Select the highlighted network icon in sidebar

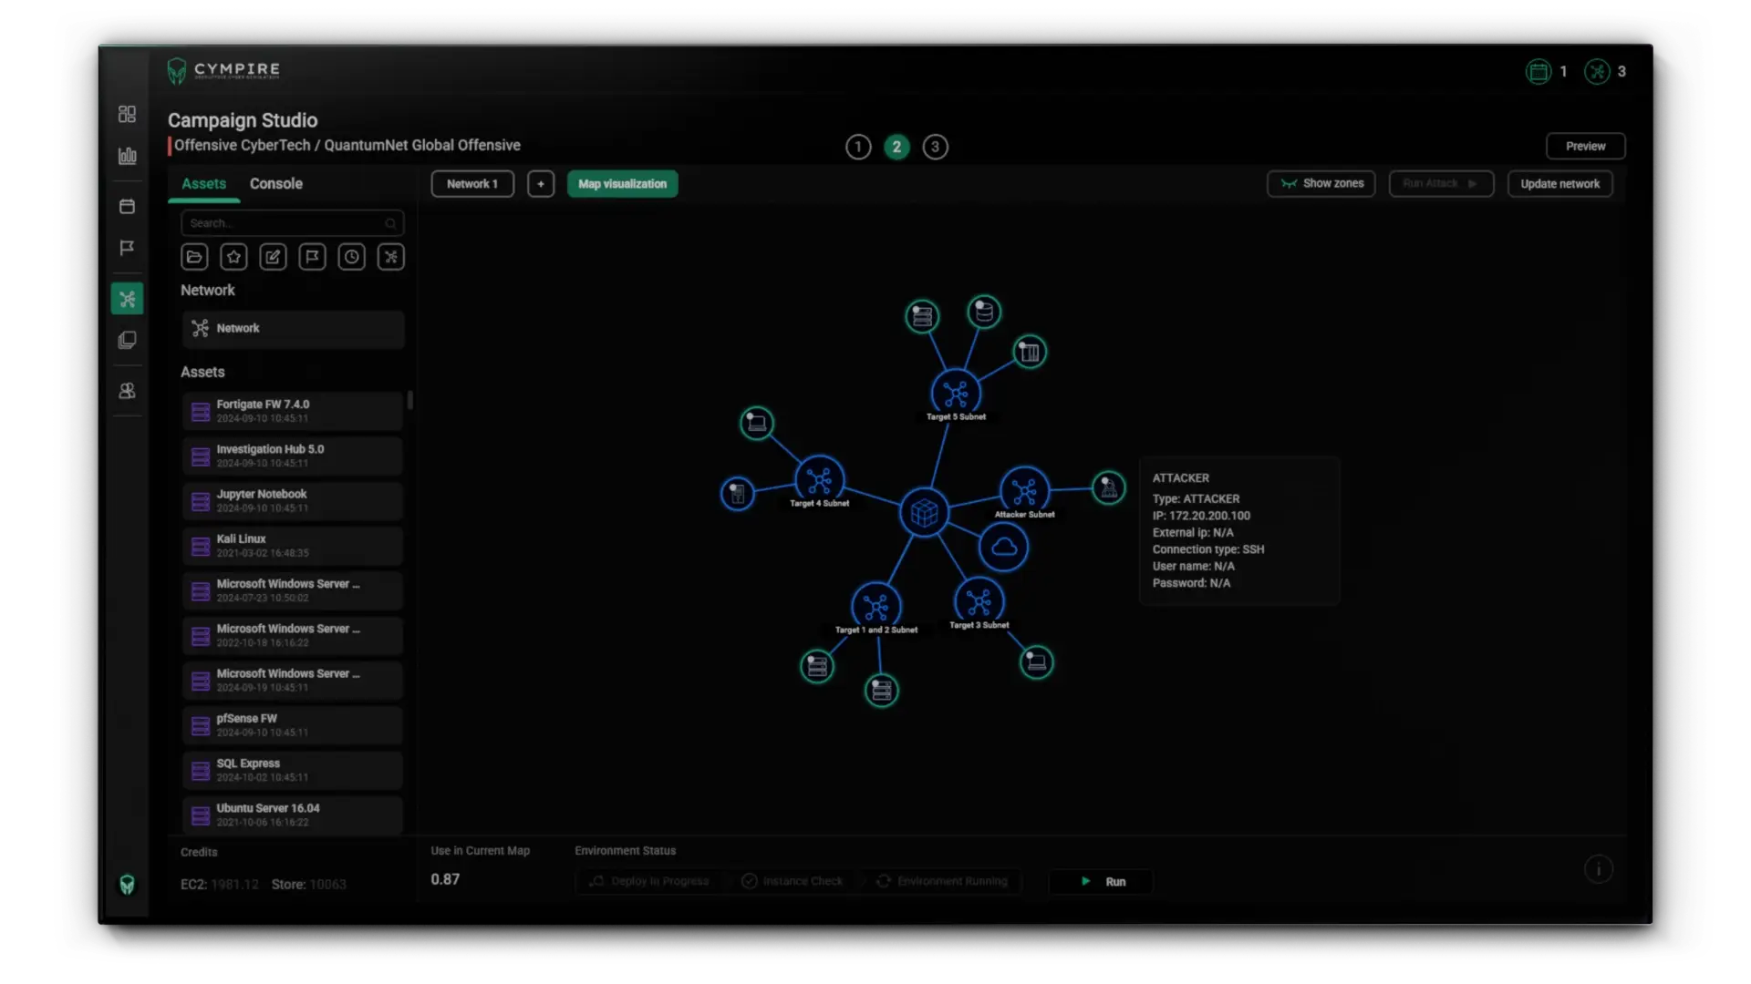127,299
